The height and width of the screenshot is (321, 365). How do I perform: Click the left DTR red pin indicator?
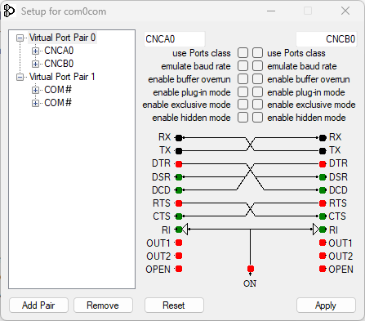(x=179, y=164)
